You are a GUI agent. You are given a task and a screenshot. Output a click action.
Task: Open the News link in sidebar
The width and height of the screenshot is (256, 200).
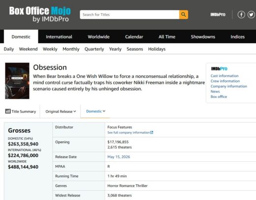215,92
